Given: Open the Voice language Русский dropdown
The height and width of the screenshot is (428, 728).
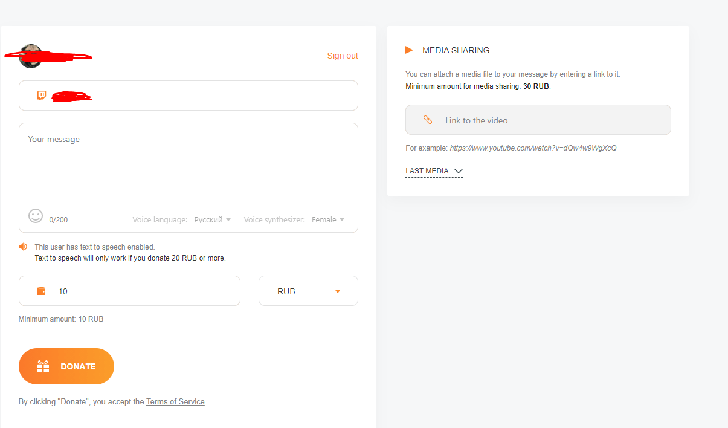Looking at the screenshot, I should pos(212,220).
